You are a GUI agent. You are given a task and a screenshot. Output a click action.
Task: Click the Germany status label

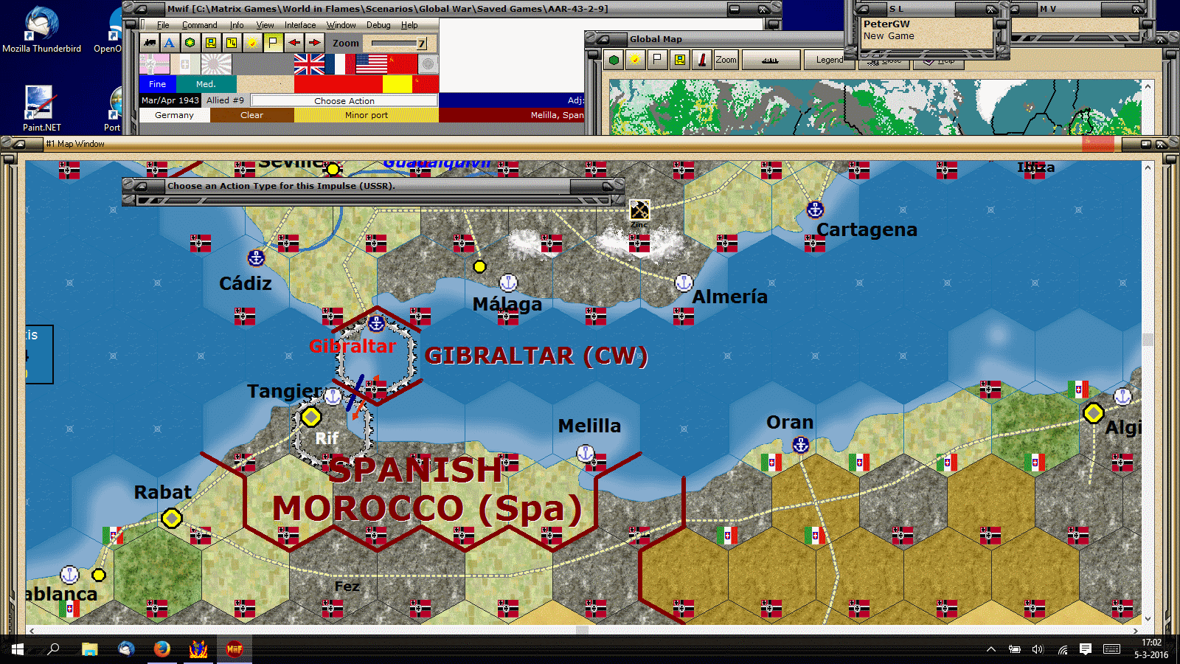coord(174,115)
